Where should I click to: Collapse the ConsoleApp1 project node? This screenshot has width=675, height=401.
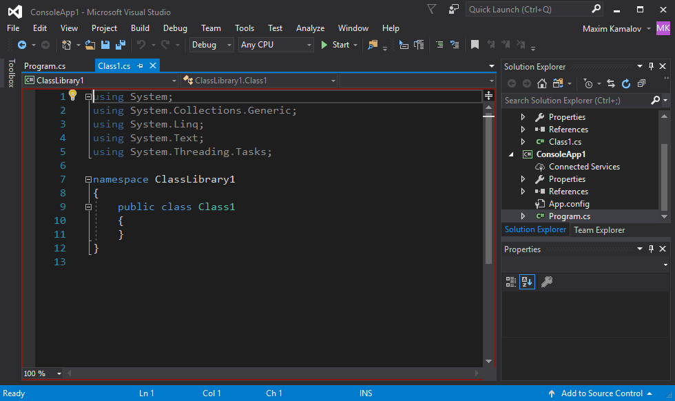(511, 154)
